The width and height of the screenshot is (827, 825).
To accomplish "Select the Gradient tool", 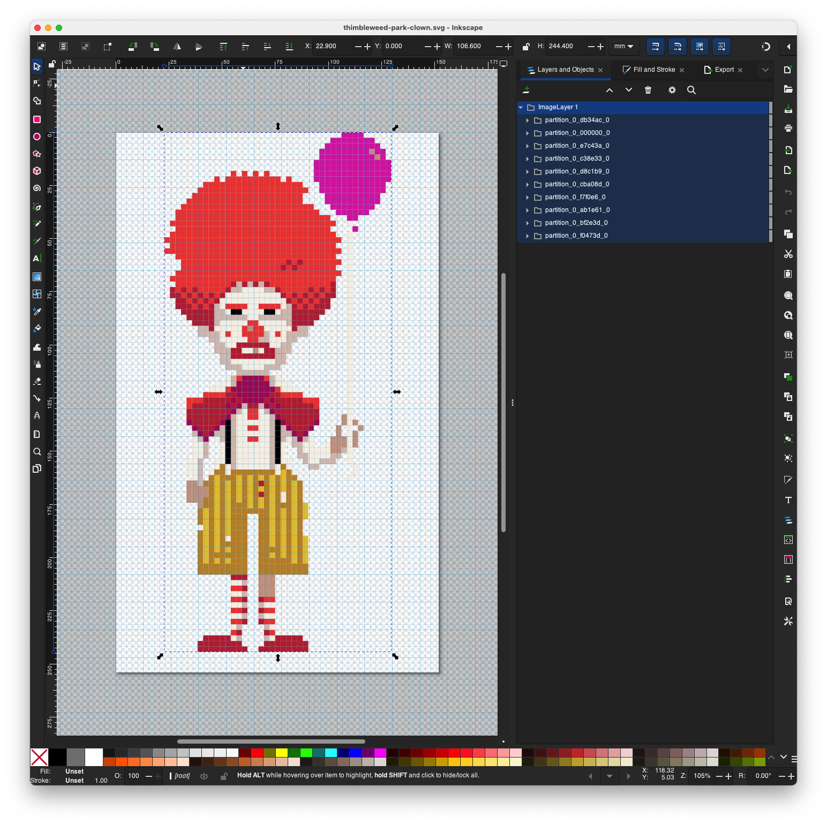I will 37,277.
